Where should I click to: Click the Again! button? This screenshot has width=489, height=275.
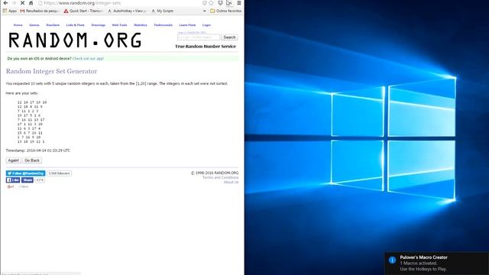pyautogui.click(x=14, y=160)
